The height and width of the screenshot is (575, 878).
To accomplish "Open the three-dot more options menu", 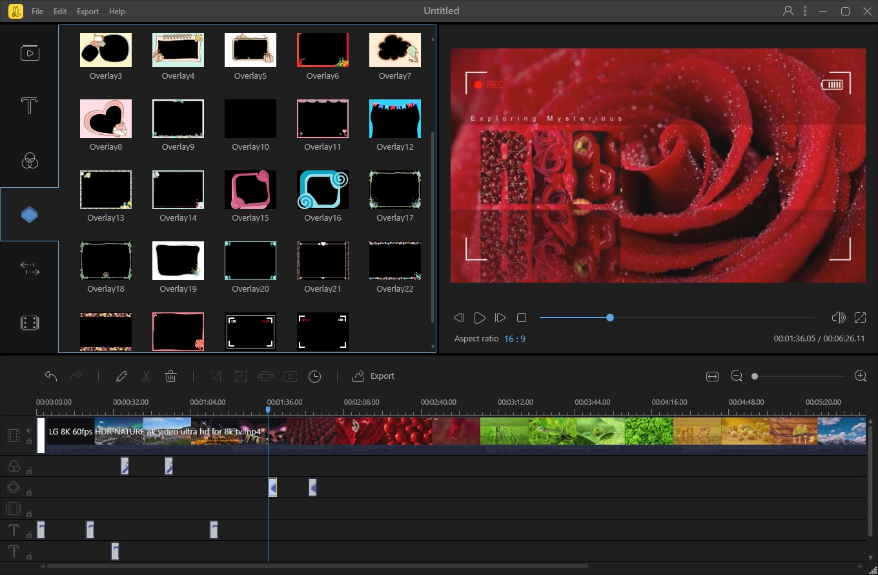I will coord(805,11).
